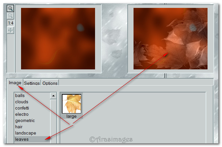Viewport: 222px width, 147px height.
Task: Switch to the Image tab
Action: click(x=15, y=83)
